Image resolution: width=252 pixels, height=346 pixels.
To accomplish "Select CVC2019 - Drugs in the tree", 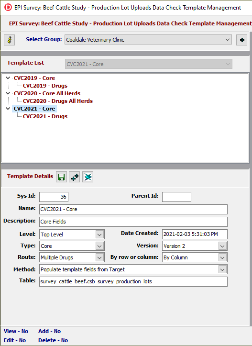I will tap(45, 86).
